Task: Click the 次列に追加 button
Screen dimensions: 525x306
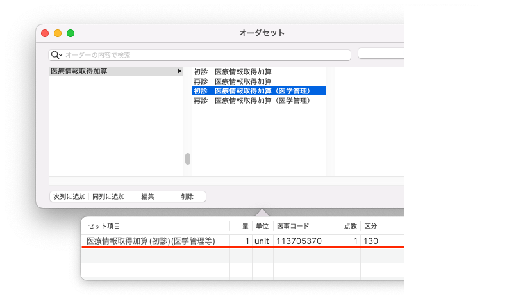Action: pyautogui.click(x=69, y=197)
